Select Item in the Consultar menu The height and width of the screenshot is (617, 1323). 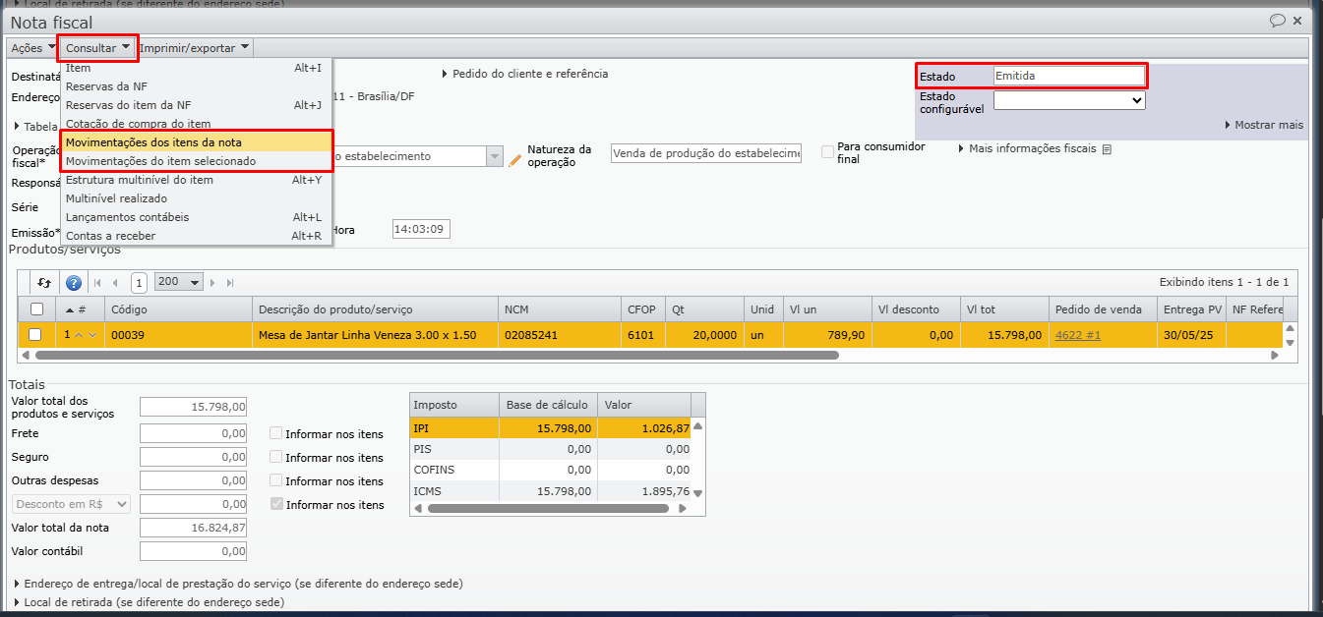click(x=197, y=68)
